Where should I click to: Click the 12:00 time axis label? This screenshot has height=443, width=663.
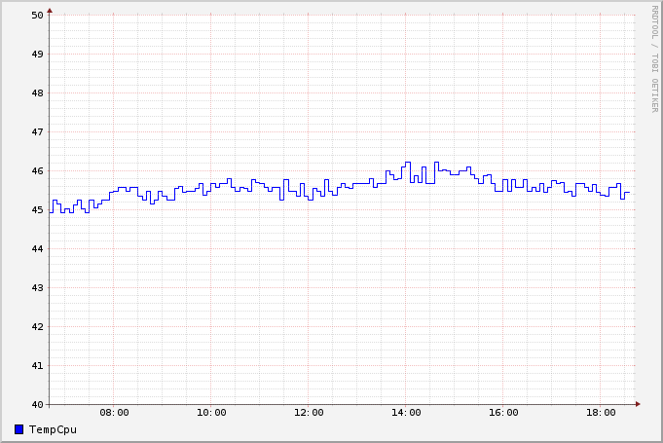point(309,413)
